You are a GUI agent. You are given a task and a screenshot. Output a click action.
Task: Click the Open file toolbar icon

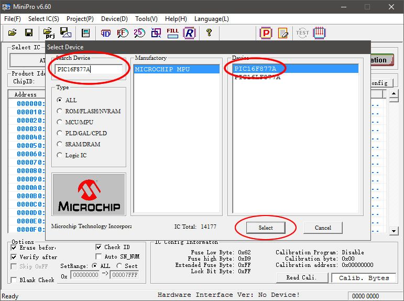(12, 33)
